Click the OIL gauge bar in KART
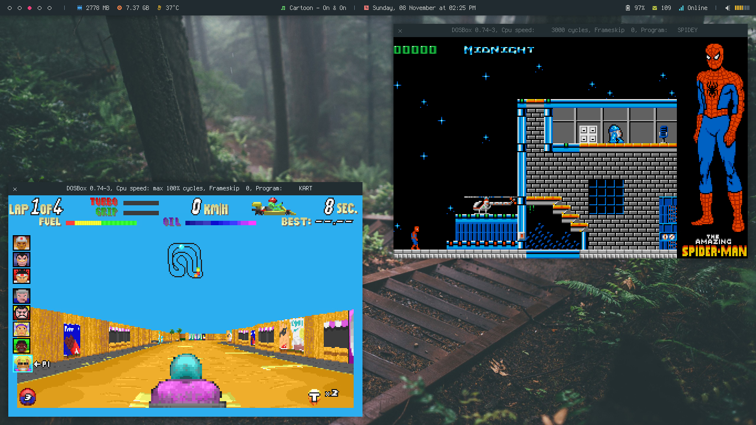Viewport: 756px width, 425px height. (221, 223)
